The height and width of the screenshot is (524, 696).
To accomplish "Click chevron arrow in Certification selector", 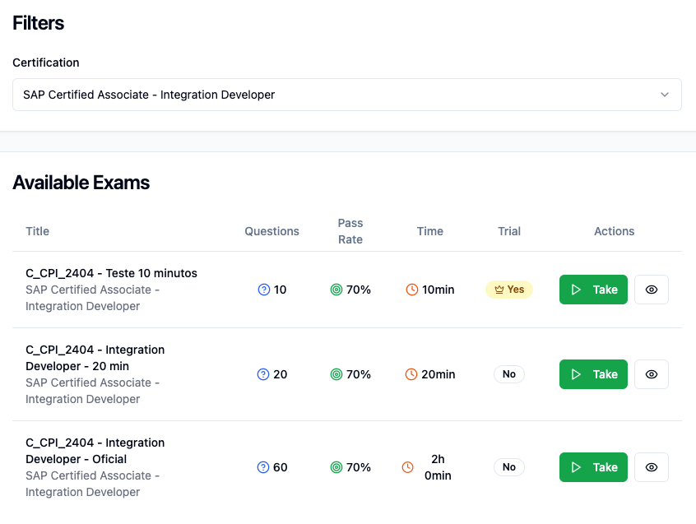I will click(665, 95).
